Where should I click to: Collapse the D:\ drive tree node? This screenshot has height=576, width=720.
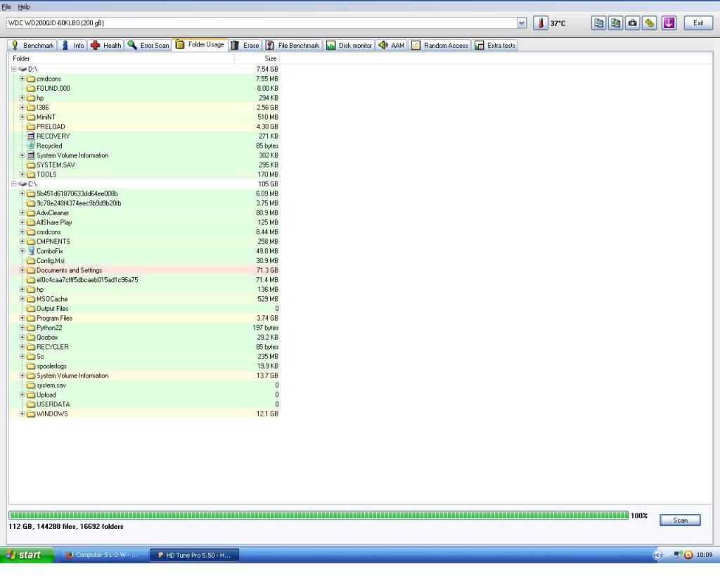pyautogui.click(x=13, y=69)
